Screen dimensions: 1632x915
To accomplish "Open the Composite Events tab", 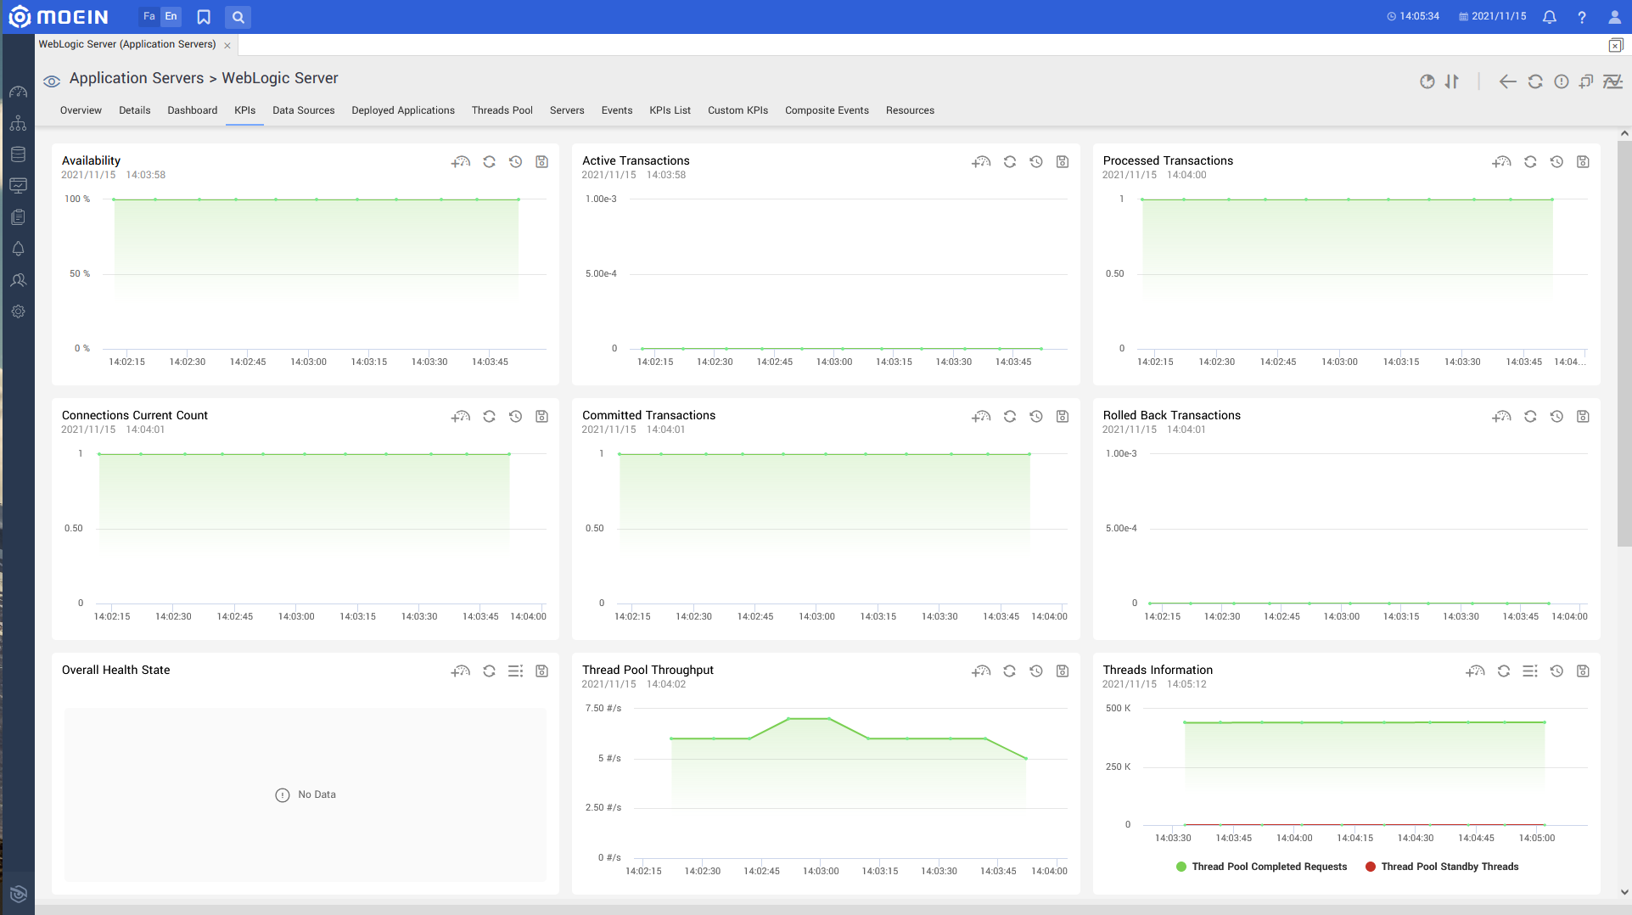I will coord(827,110).
